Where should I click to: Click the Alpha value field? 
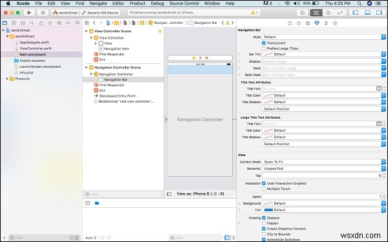[x=322, y=197]
